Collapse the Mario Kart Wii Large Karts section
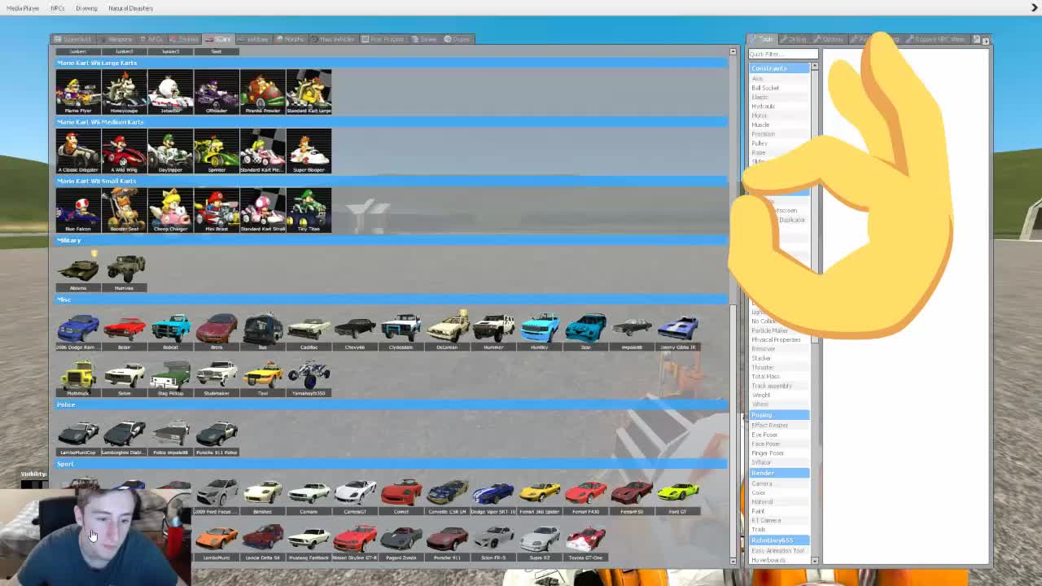 coord(392,63)
